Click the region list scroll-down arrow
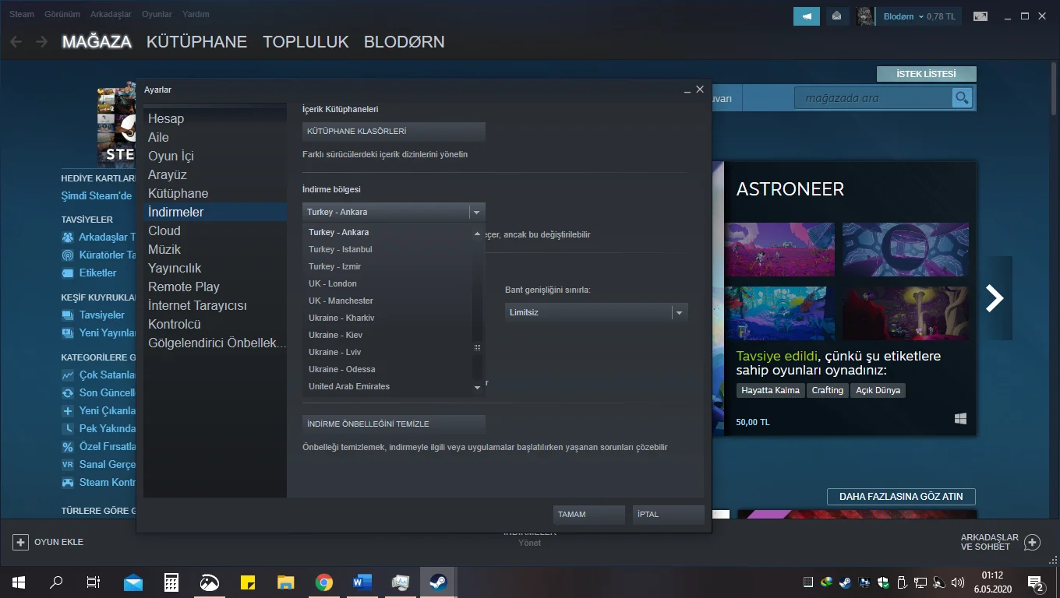The image size is (1060, 598). point(478,388)
